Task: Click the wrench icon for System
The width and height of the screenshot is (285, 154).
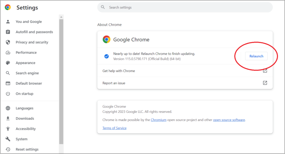Action: 8,139
